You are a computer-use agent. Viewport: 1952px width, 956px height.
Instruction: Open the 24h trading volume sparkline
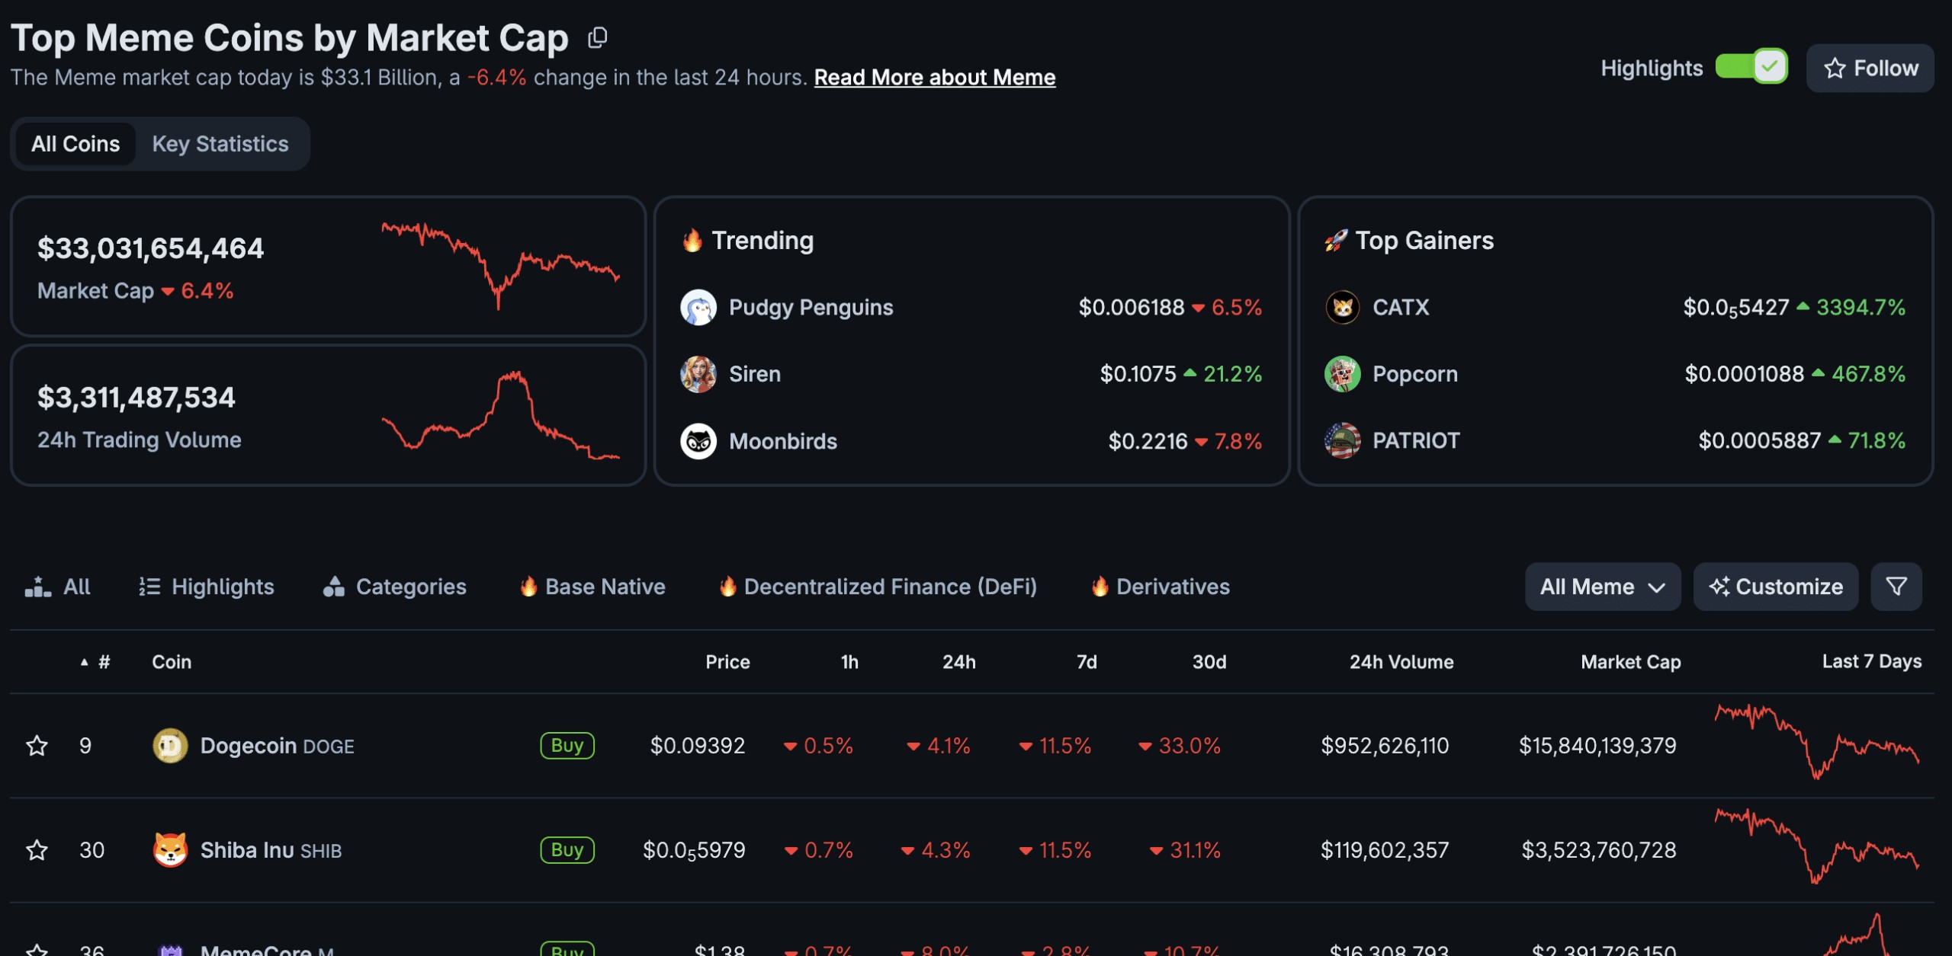tap(500, 415)
